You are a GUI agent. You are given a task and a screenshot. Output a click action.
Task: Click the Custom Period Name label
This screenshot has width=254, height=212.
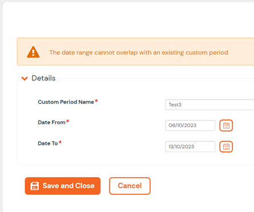(x=66, y=102)
